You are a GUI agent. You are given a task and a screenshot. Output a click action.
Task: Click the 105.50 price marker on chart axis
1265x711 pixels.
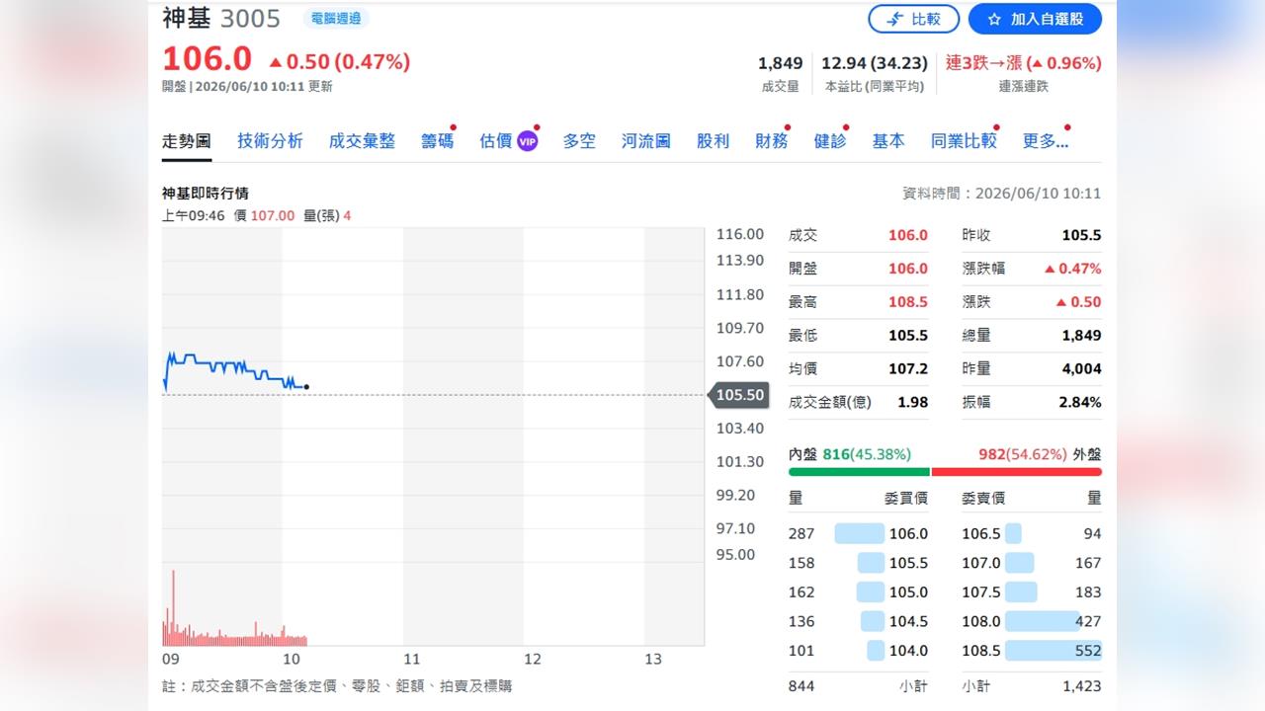pos(737,395)
